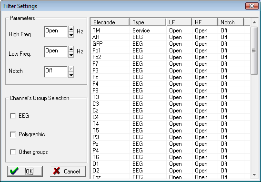The width and height of the screenshot is (261, 182).
Task: Select the F7 electrode row
Action: pos(171,64)
